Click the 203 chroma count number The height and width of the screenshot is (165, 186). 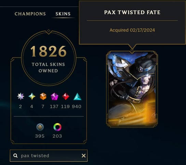tap(57, 136)
